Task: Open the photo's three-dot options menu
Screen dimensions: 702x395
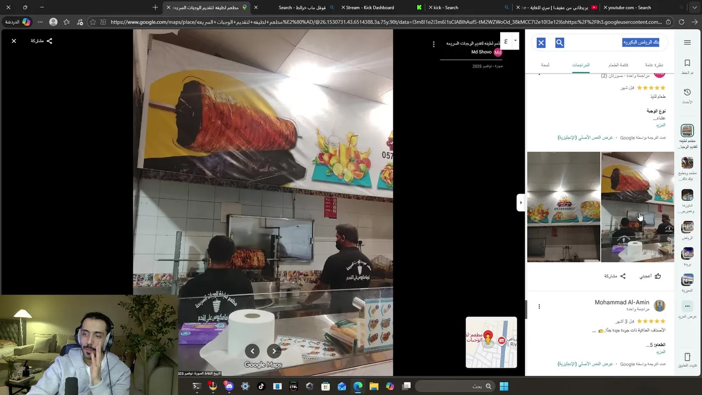Action: [x=433, y=44]
